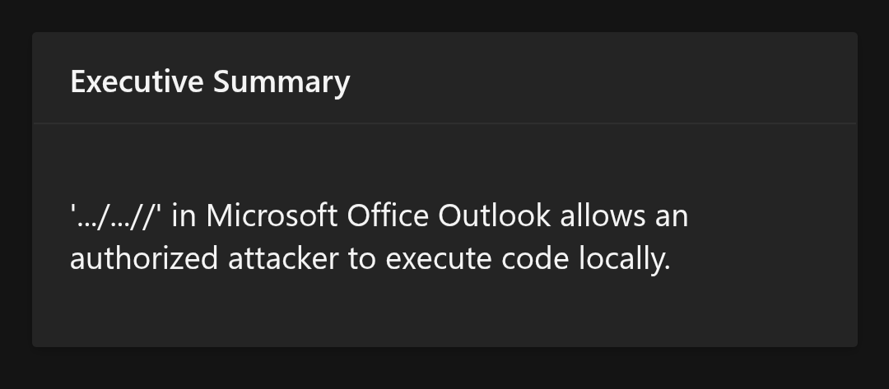Click the word locally at sentence end
The image size is (889, 389).
coord(625,260)
